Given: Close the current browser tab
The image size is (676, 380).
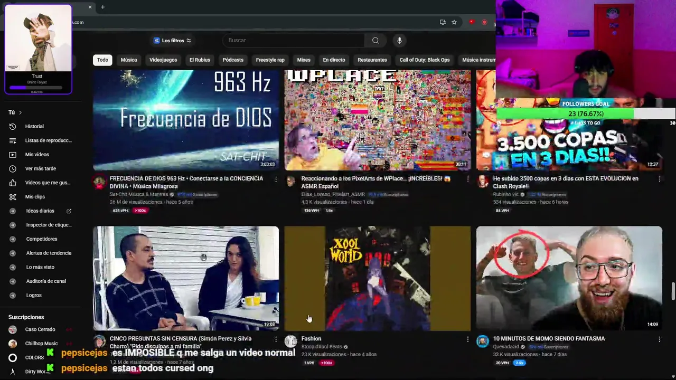Looking at the screenshot, I should click(90, 7).
